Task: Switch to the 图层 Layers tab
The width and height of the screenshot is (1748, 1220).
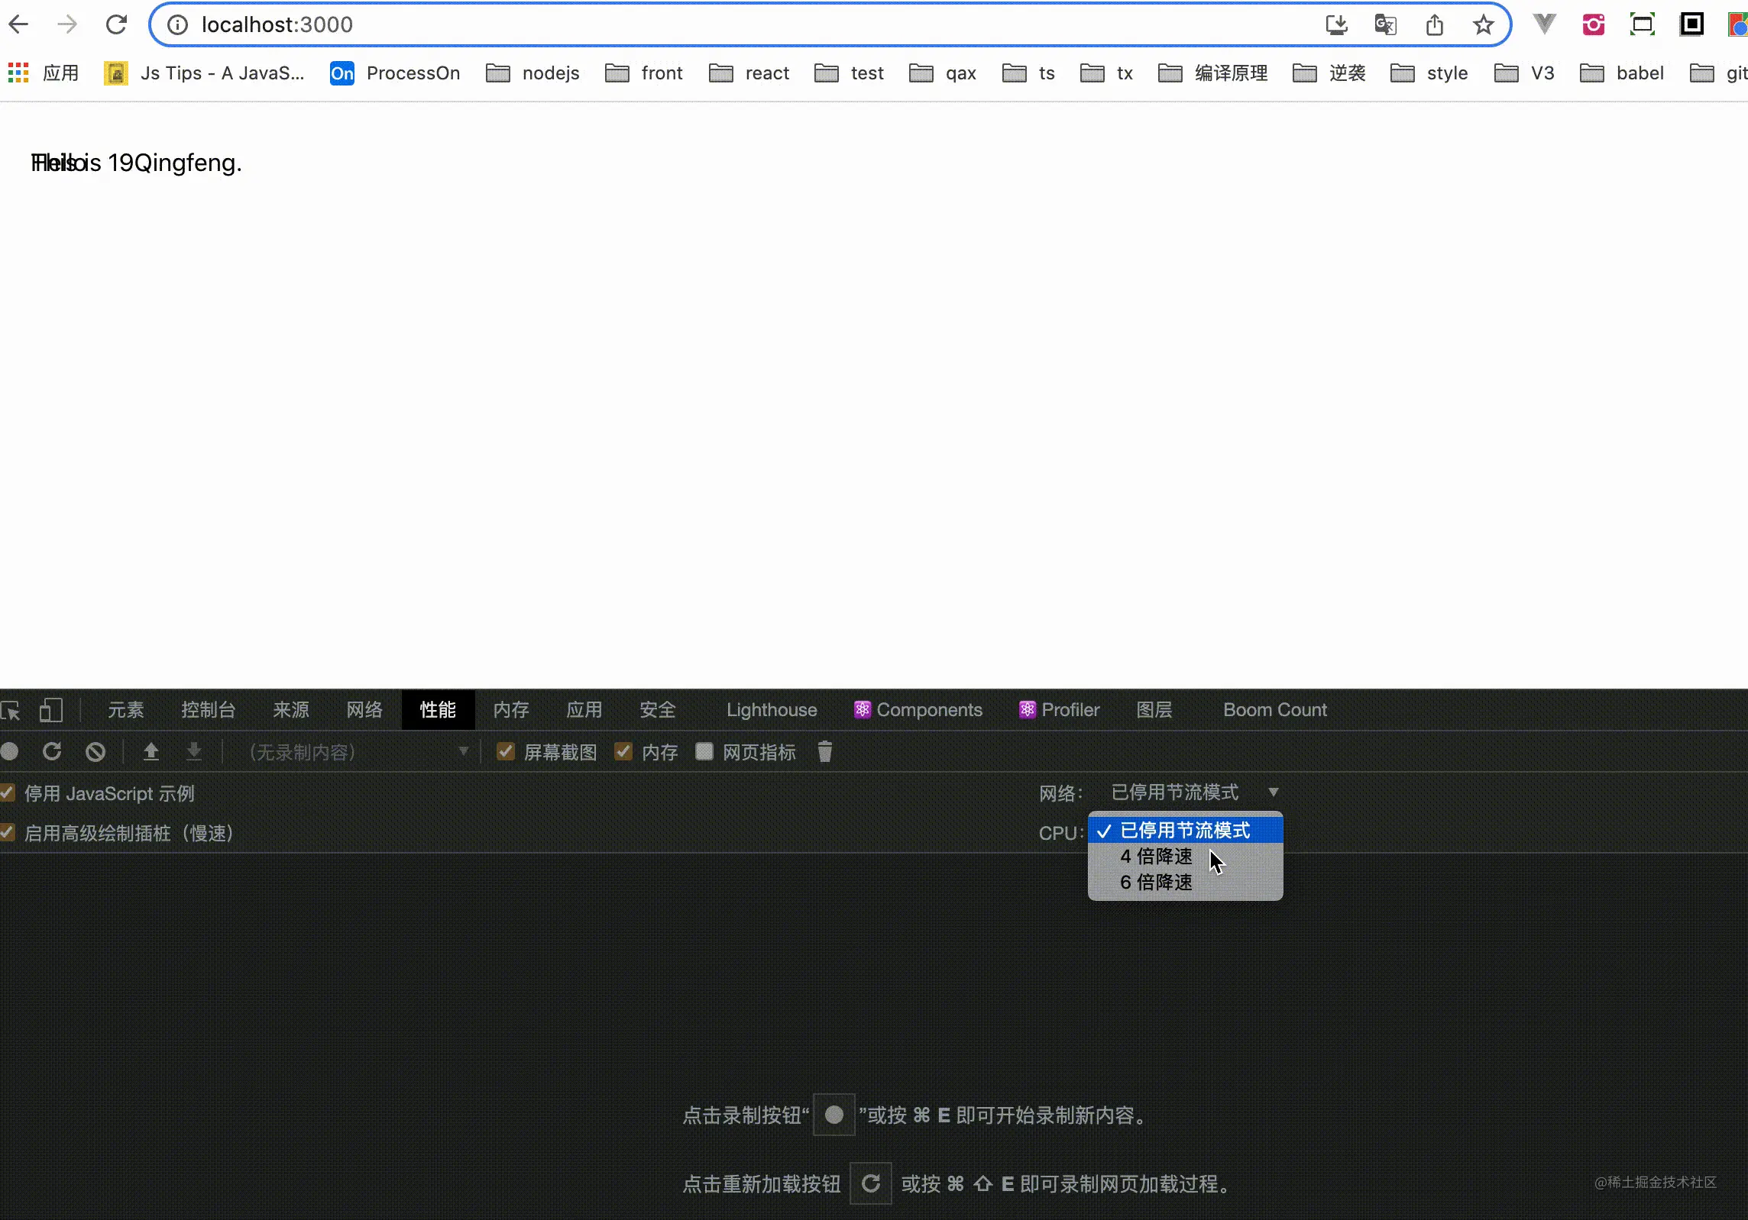Action: [1154, 710]
